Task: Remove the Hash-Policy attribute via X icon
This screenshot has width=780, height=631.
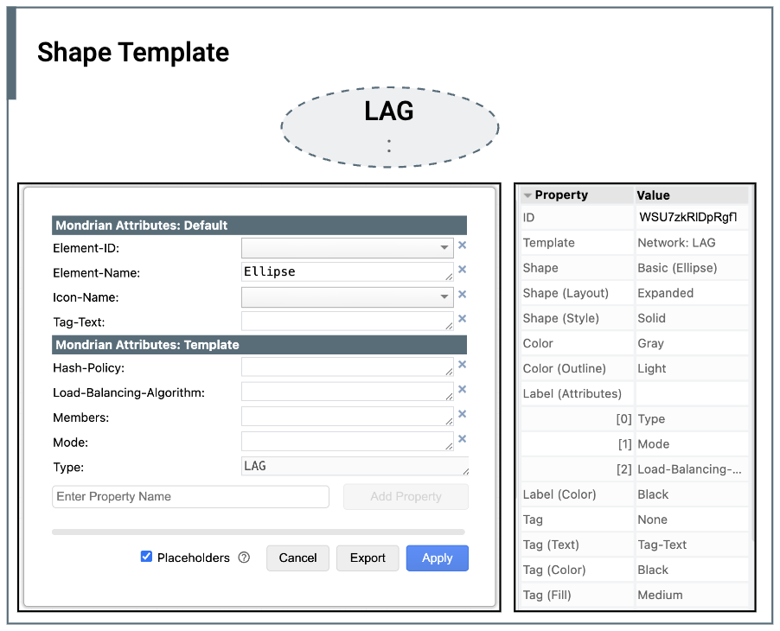Action: tap(462, 365)
